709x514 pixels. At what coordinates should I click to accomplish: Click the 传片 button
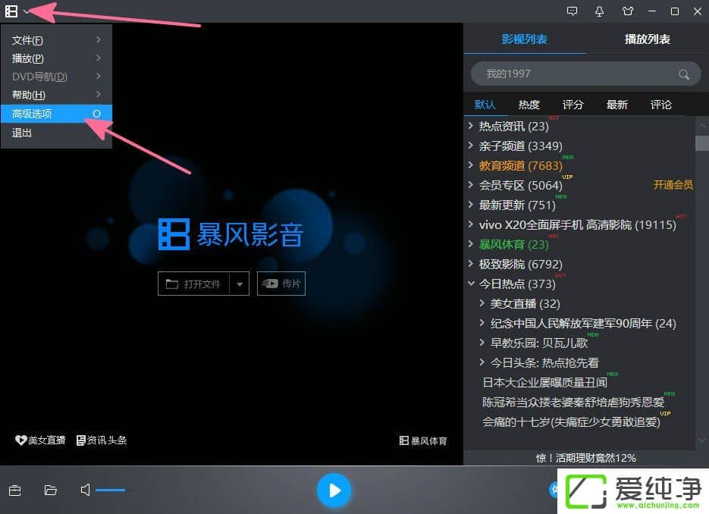(281, 284)
